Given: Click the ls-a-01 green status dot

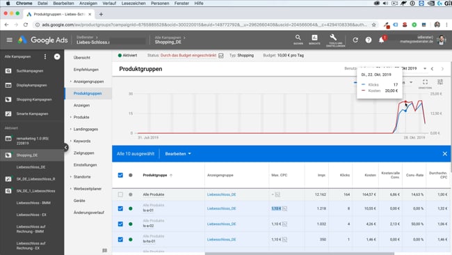Looking at the screenshot, I should tap(131, 208).
